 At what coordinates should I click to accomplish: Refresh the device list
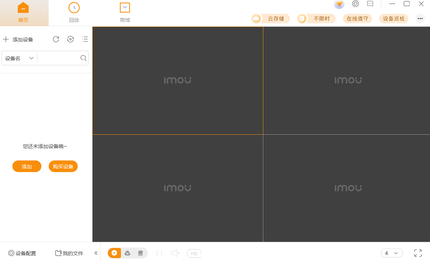coord(56,39)
